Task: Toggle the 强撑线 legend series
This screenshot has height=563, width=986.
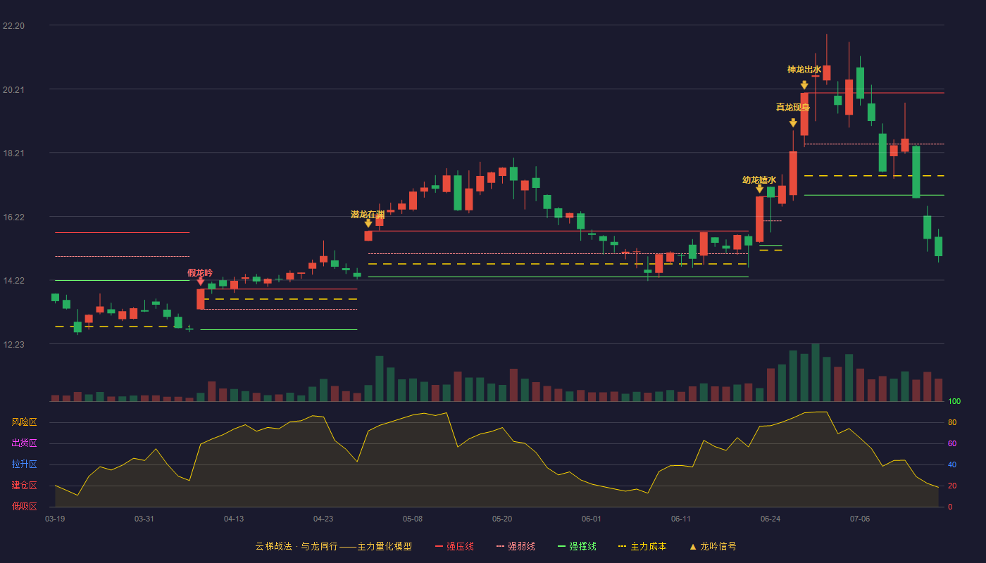Action: pyautogui.click(x=577, y=546)
